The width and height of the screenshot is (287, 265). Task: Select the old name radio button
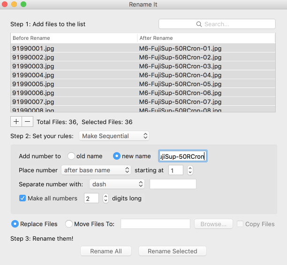(71, 156)
